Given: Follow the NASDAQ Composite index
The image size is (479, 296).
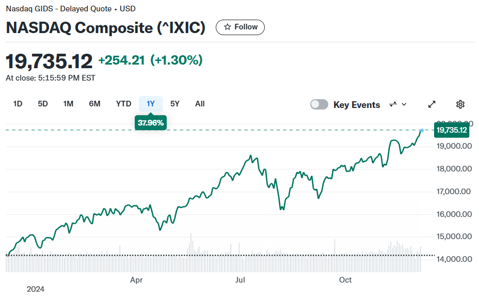Looking at the screenshot, I should pyautogui.click(x=240, y=27).
